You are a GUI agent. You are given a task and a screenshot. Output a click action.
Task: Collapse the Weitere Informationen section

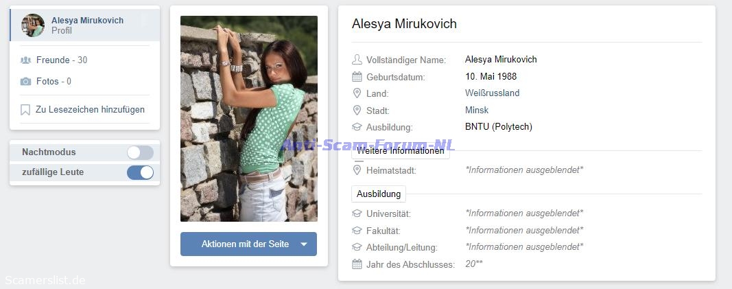pos(401,151)
